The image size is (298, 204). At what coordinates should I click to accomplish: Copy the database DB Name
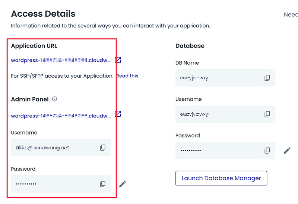click(267, 78)
